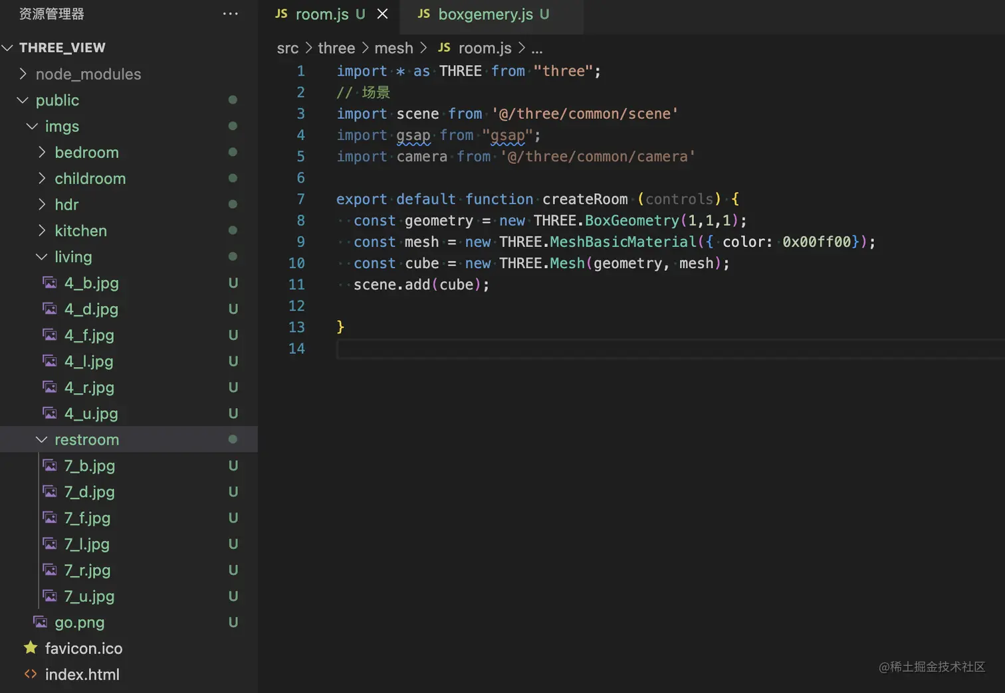Open the 7_r.jpg file
Screen dimensions: 1005x693
click(87, 570)
